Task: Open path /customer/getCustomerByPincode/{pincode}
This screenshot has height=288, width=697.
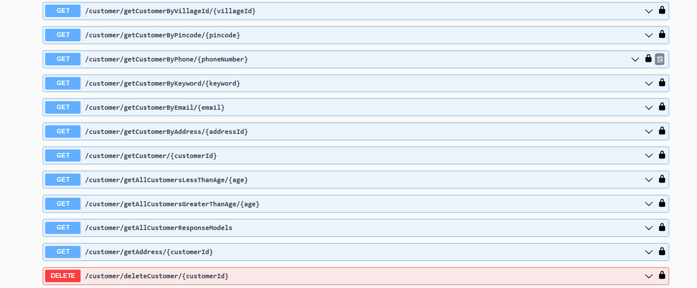Action: tap(163, 35)
